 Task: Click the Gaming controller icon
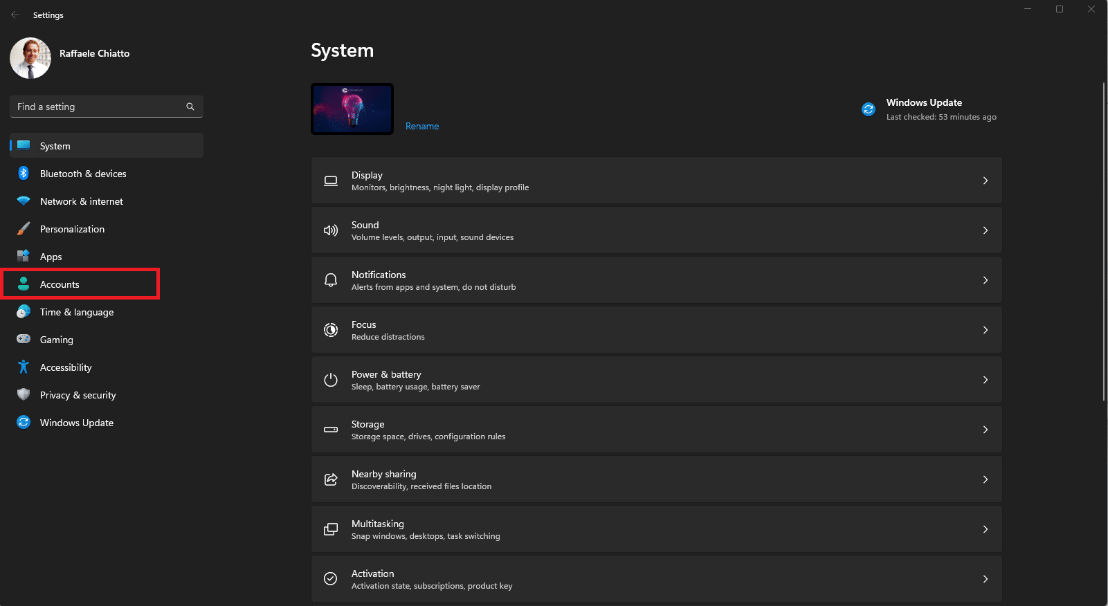pos(24,340)
